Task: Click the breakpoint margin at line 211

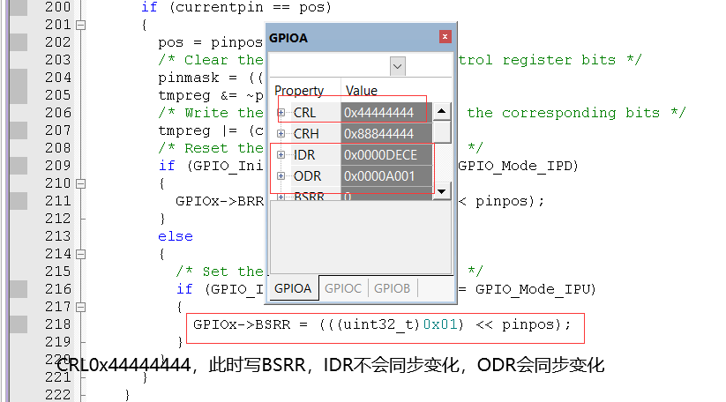Action: 19,201
